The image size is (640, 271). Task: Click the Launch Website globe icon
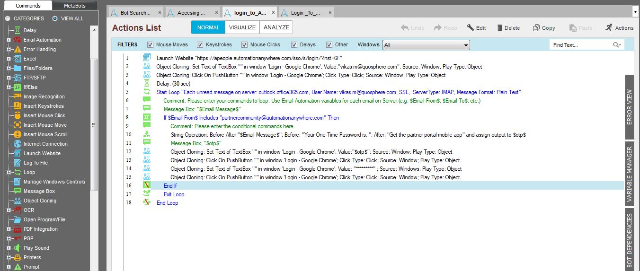18,153
